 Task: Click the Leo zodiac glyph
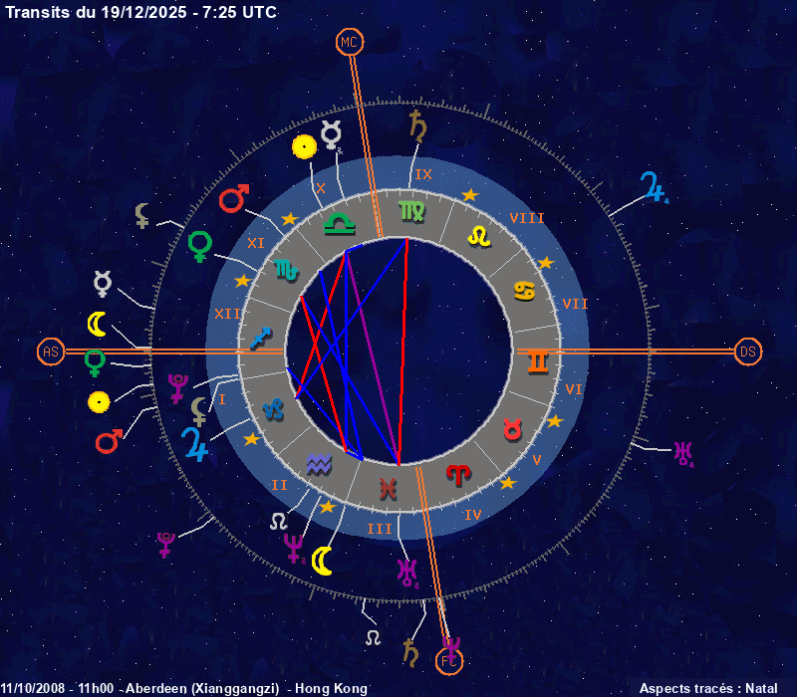(x=480, y=236)
